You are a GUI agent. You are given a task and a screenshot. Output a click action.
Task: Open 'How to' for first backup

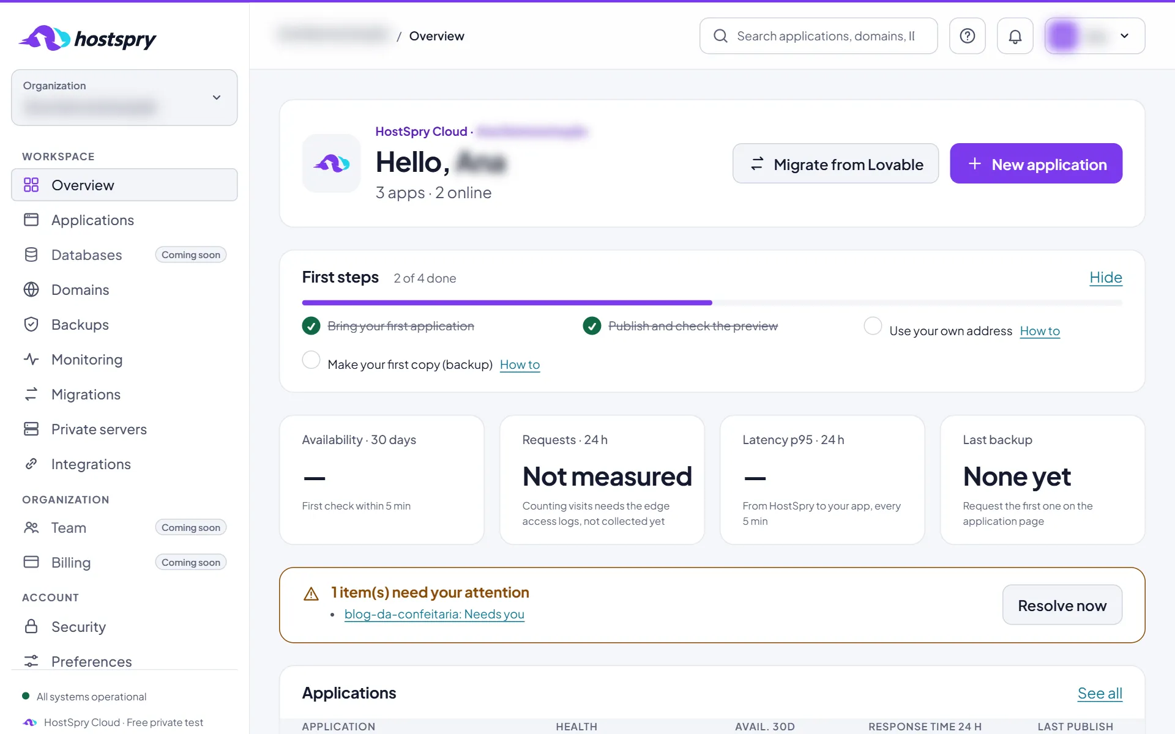pos(520,365)
